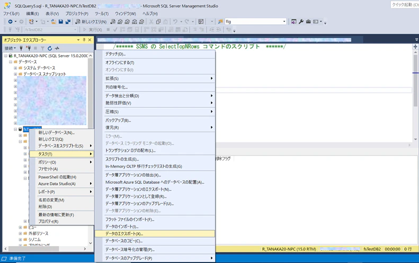Click the New Project toolbar icon
This screenshot has height=263, width=419.
click(x=31, y=22)
